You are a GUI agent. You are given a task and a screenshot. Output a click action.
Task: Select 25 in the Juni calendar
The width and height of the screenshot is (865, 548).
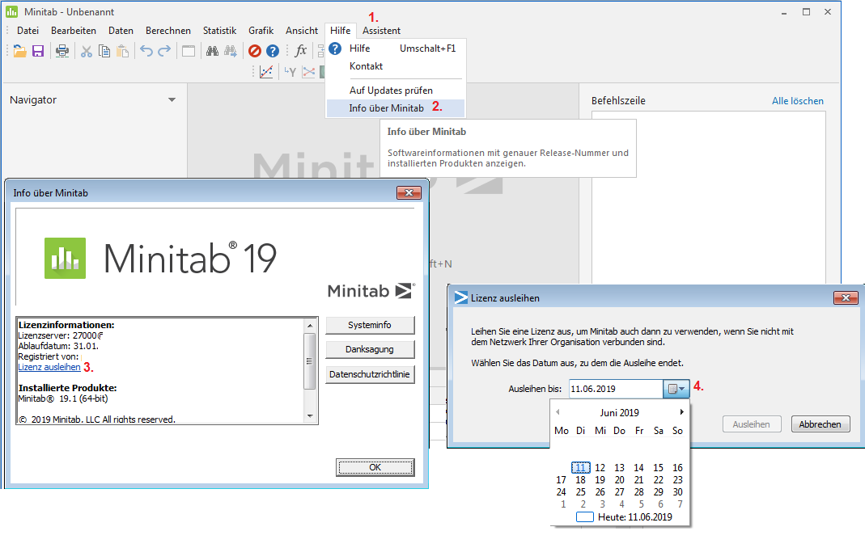coord(580,491)
